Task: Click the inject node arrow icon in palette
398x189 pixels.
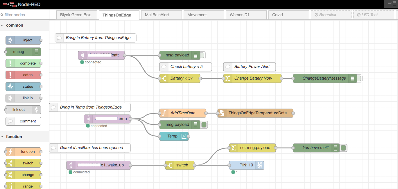Action: pyautogui.click(x=10, y=40)
